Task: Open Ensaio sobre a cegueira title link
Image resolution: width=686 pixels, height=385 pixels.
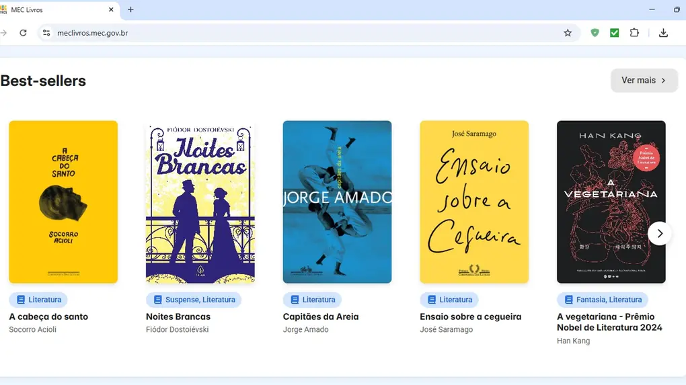Action: tap(470, 316)
